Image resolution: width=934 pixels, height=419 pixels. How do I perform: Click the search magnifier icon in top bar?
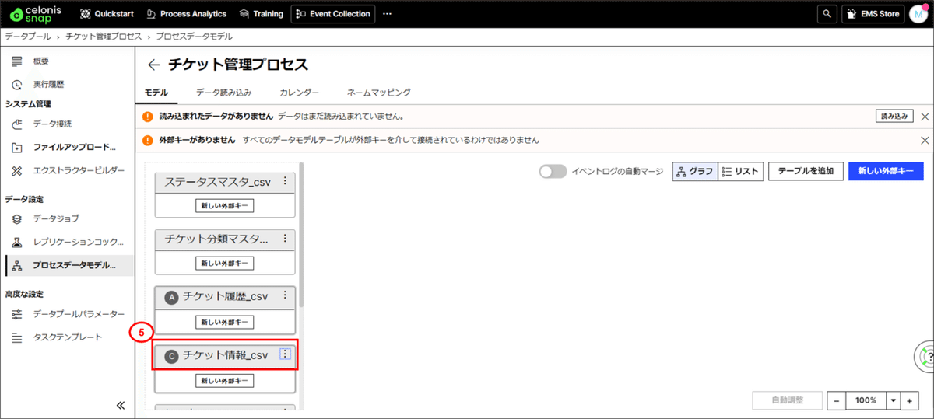827,14
